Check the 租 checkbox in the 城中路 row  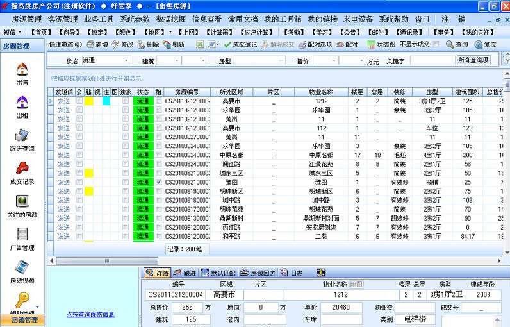pyautogui.click(x=158, y=200)
